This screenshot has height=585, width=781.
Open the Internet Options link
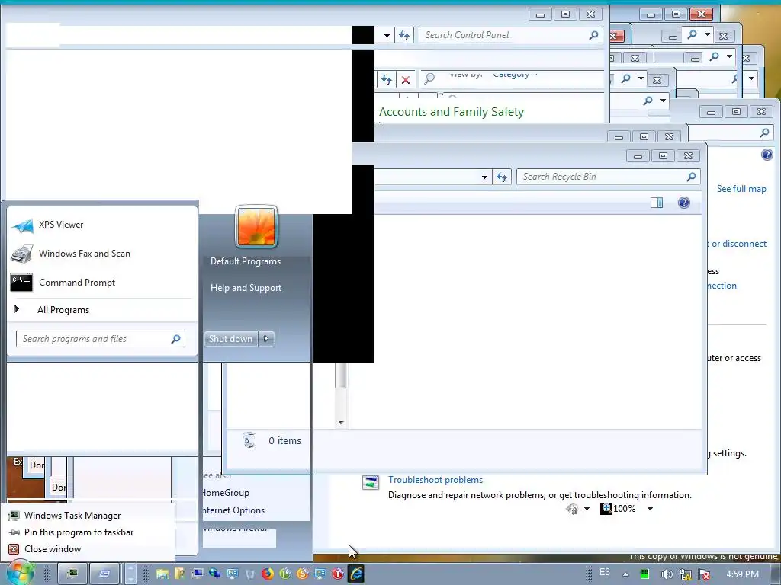point(233,510)
